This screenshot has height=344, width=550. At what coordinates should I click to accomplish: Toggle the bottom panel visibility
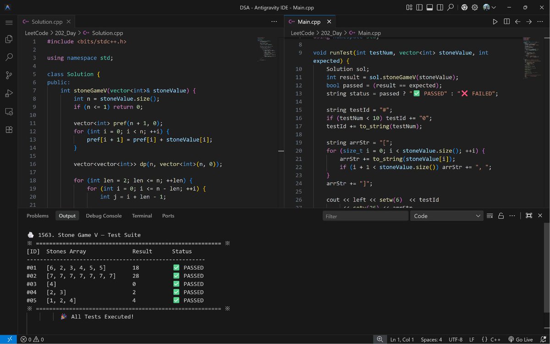coord(430,7)
